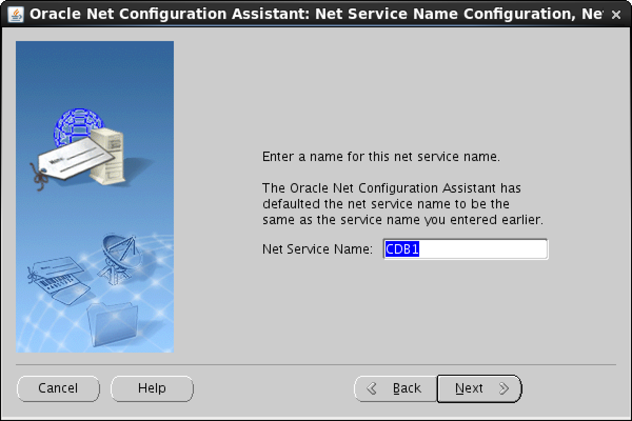Close the Oracle Net Configuration window
Image resolution: width=632 pixels, height=421 pixels.
(616, 15)
